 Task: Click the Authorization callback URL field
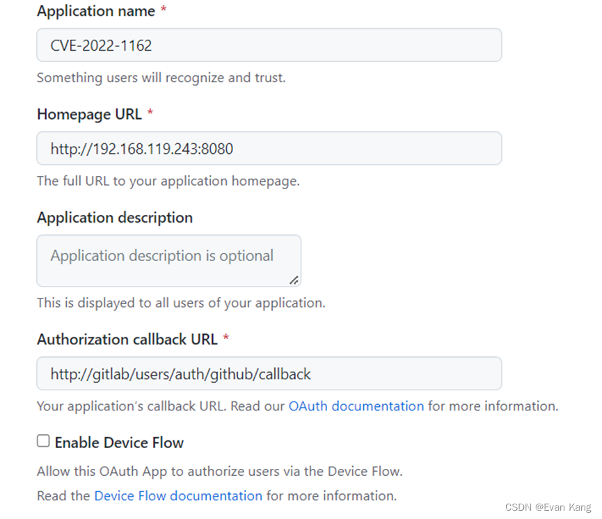tap(269, 374)
